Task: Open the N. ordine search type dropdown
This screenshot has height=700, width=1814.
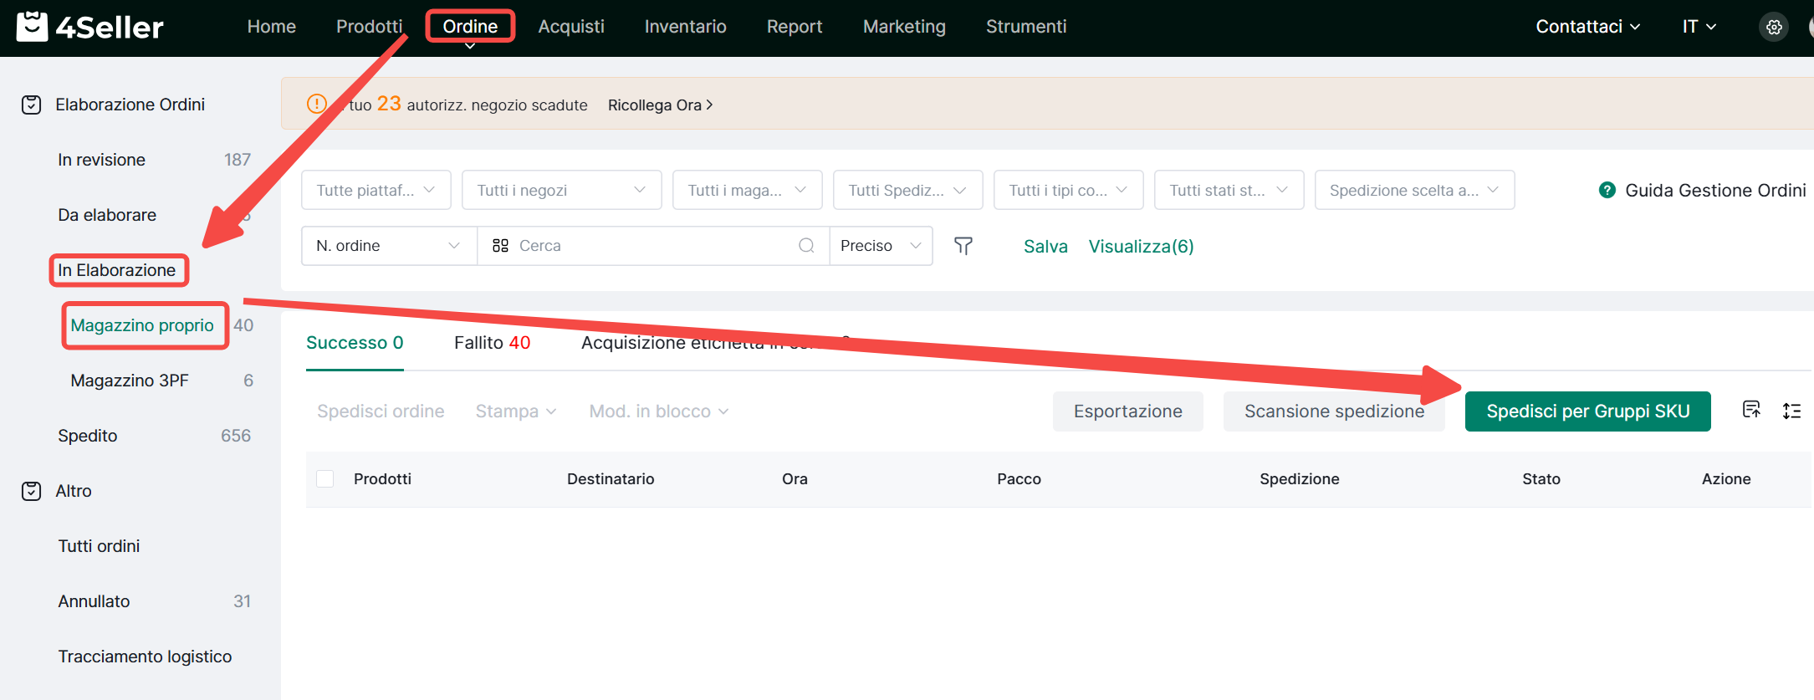Action: [388, 246]
